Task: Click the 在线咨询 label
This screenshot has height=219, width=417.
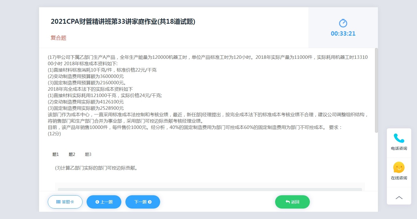Action: pos(399,178)
